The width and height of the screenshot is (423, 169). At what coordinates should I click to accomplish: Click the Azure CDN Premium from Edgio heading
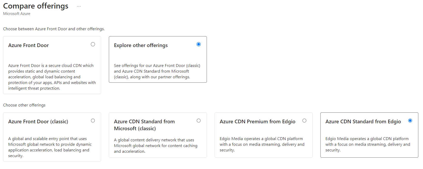point(257,121)
